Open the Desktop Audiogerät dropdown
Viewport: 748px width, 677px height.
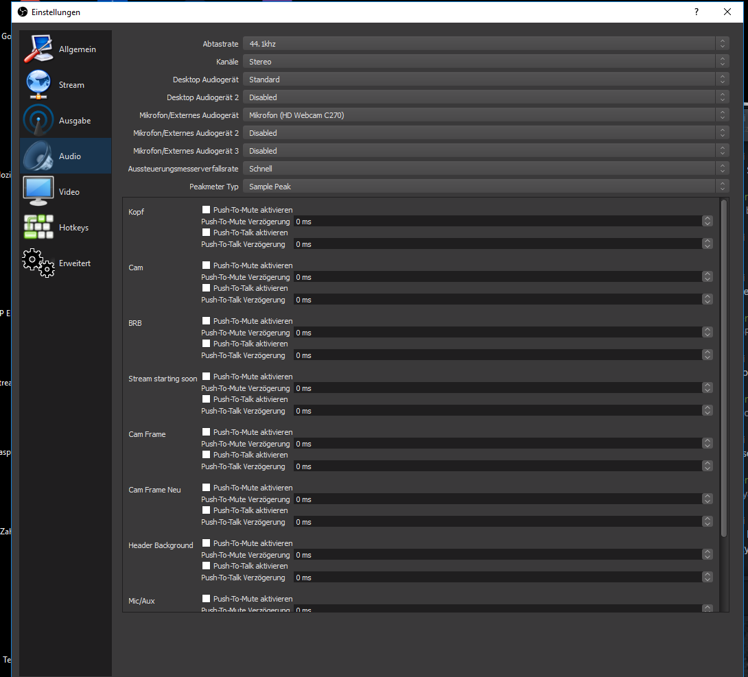click(486, 79)
